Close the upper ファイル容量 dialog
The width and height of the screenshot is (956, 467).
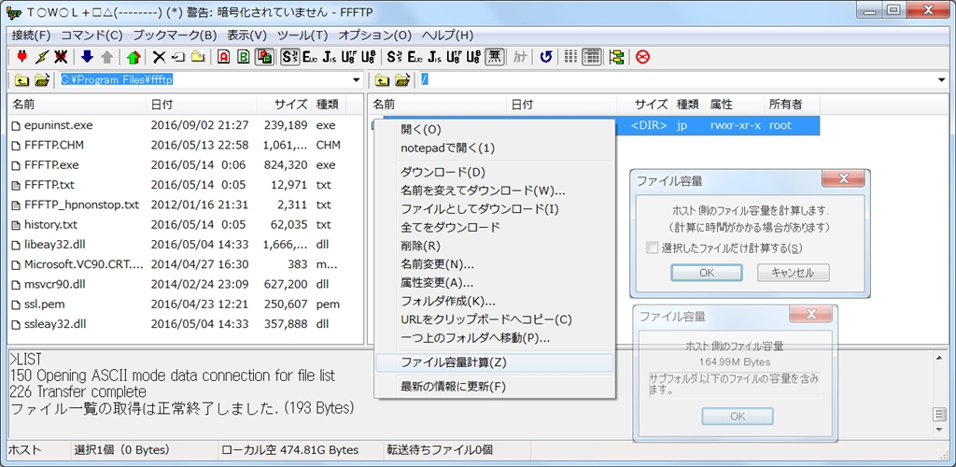[844, 178]
